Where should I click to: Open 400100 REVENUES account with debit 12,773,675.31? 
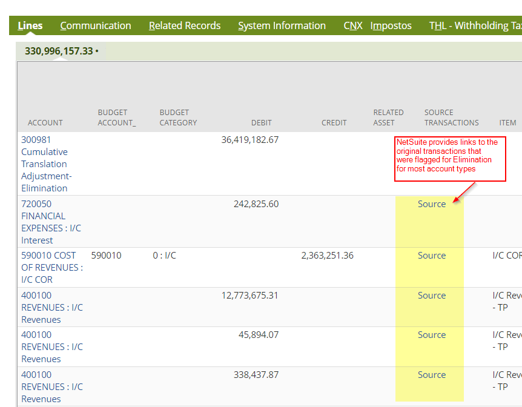[x=52, y=308]
